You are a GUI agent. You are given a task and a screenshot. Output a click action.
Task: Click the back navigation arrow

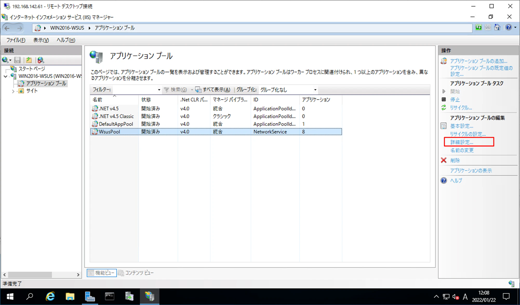[7, 28]
